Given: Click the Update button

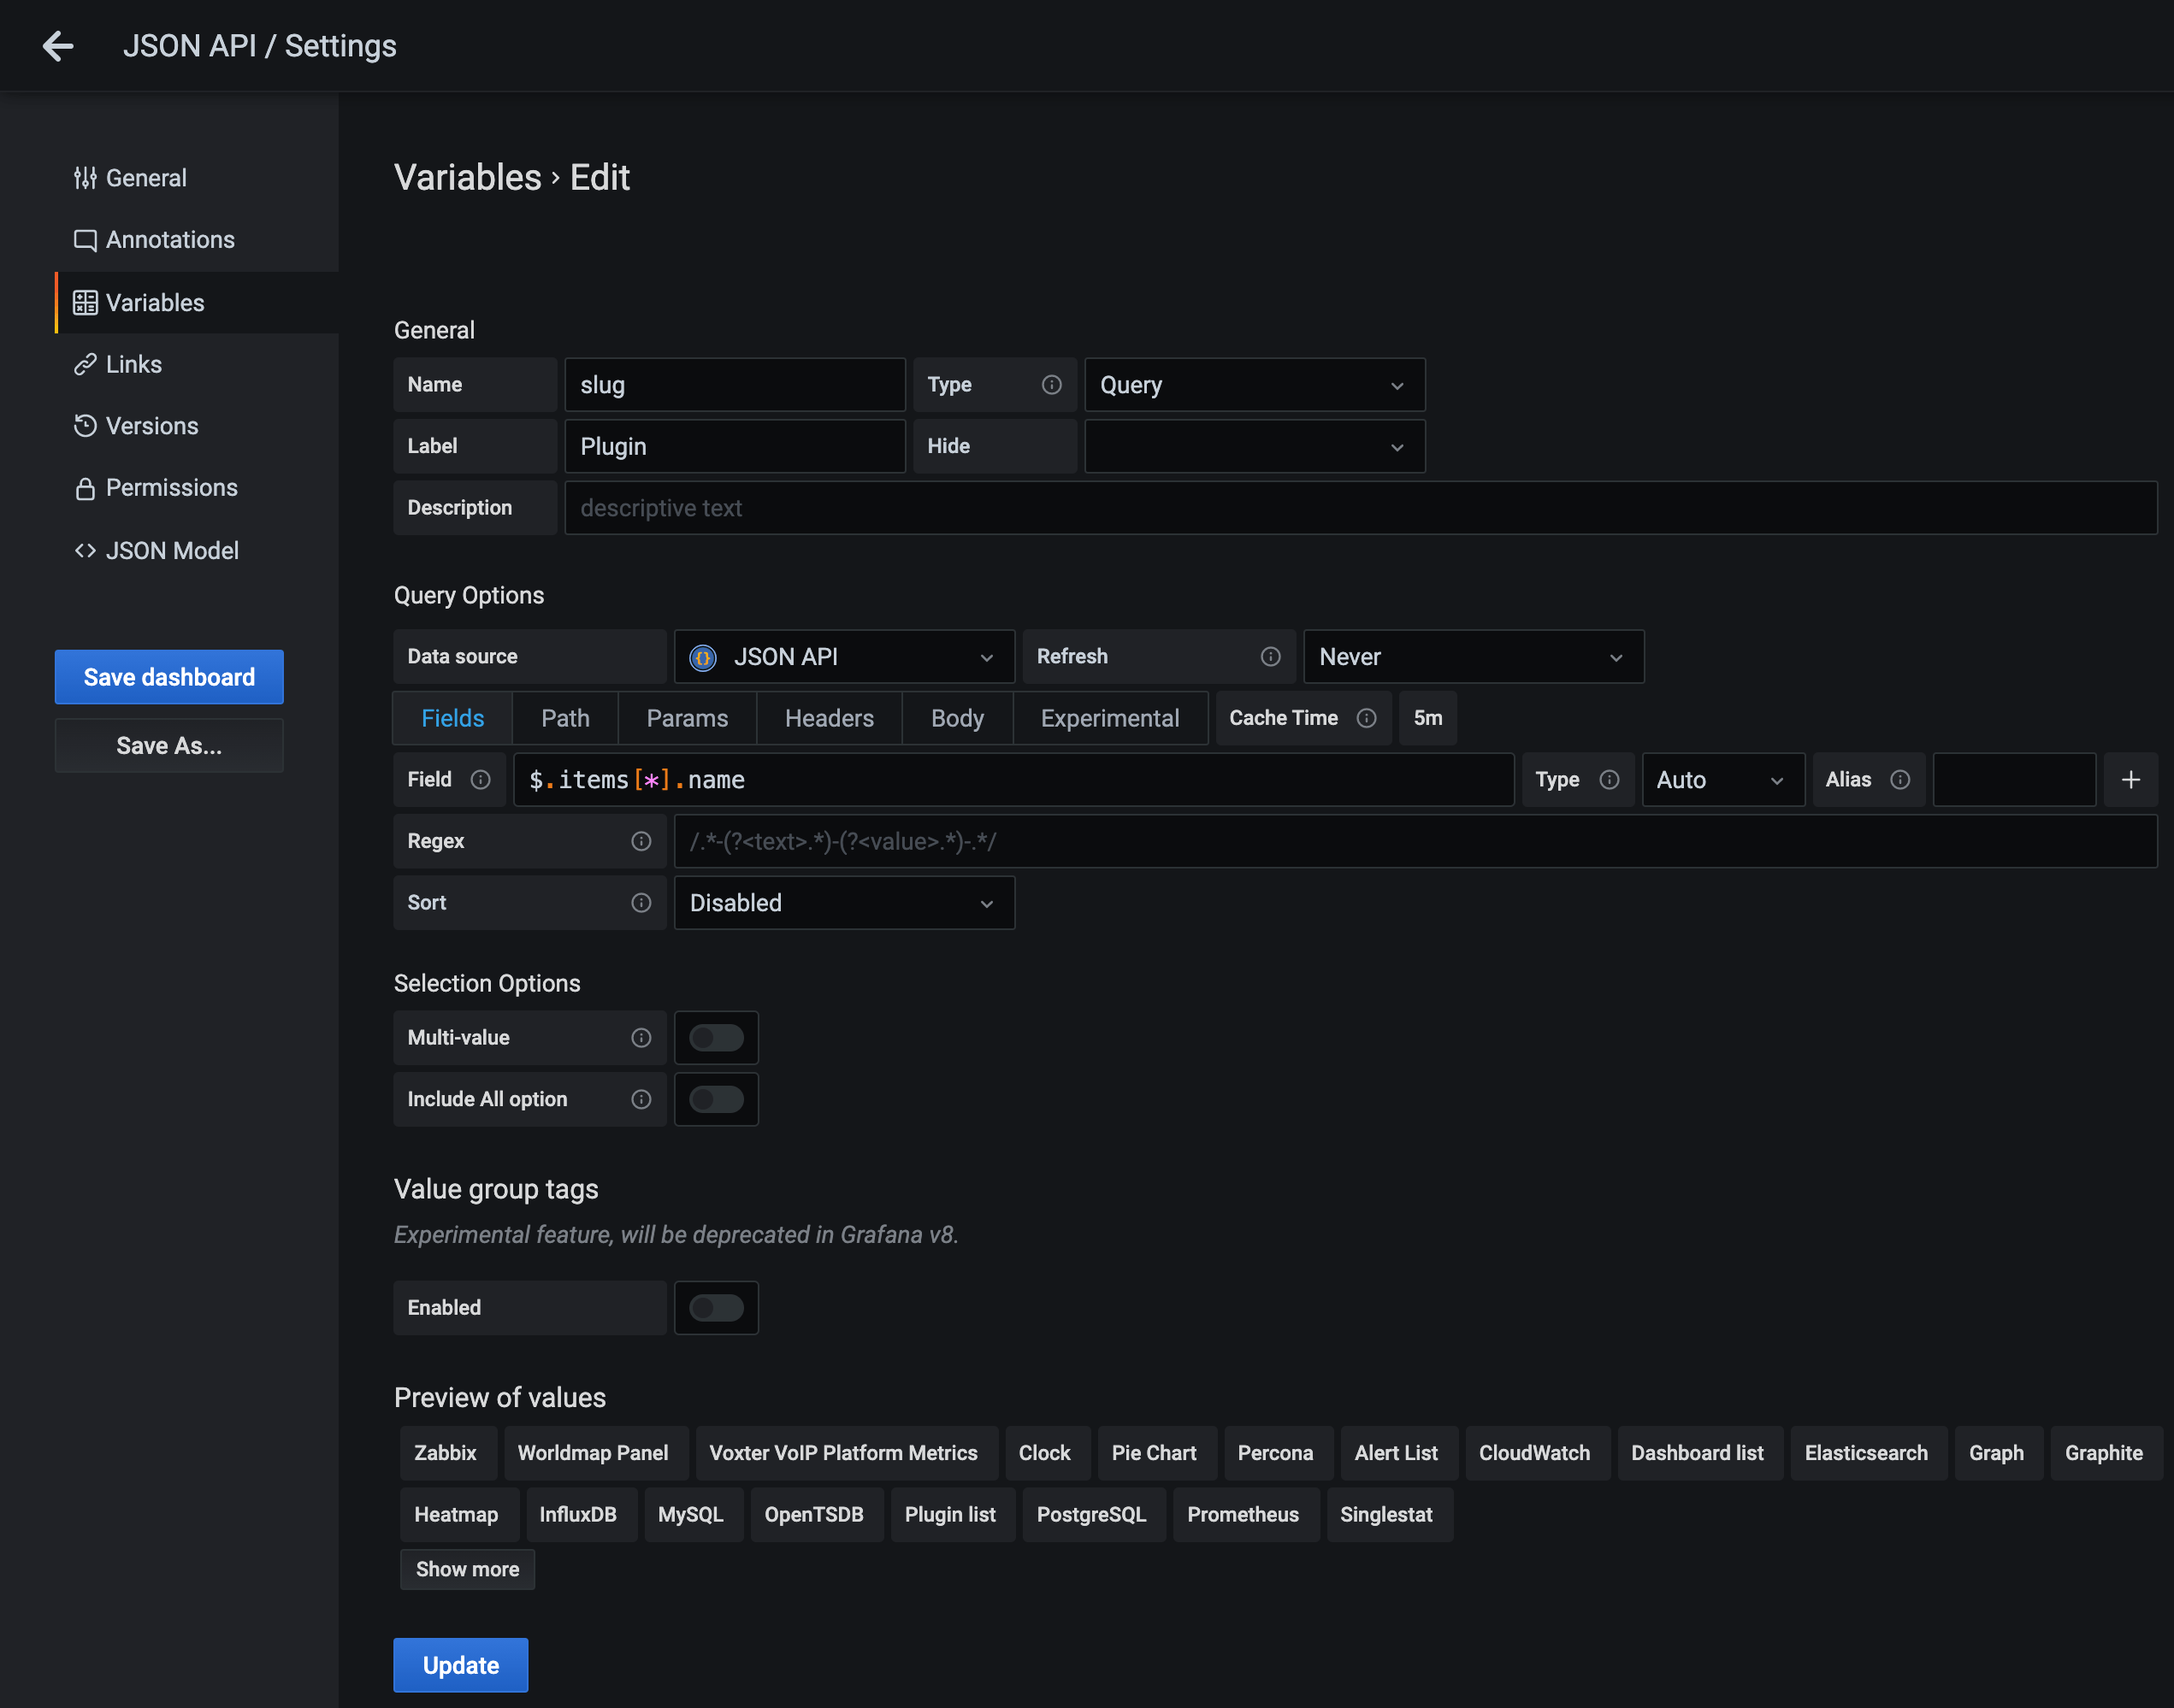Looking at the screenshot, I should pos(460,1664).
